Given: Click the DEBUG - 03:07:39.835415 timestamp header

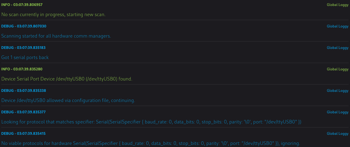Looking at the screenshot, I should click(x=24, y=134).
